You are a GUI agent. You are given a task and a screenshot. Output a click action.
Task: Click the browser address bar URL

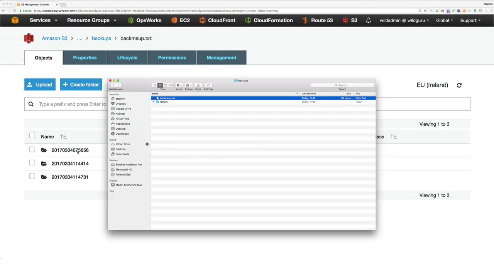156,11
